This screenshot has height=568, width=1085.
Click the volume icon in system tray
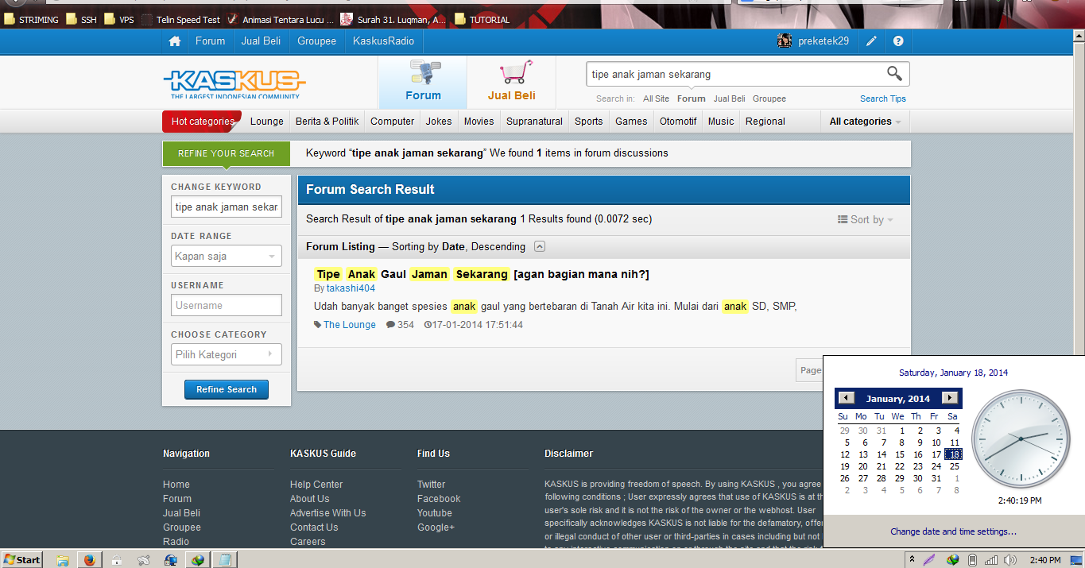pyautogui.click(x=1010, y=560)
